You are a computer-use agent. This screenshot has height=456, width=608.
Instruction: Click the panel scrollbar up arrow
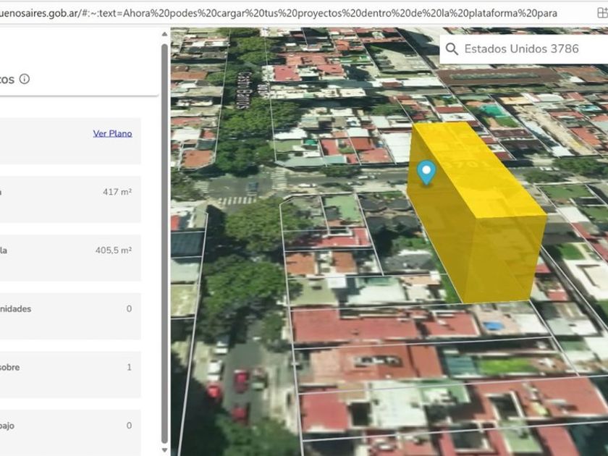tap(164, 34)
